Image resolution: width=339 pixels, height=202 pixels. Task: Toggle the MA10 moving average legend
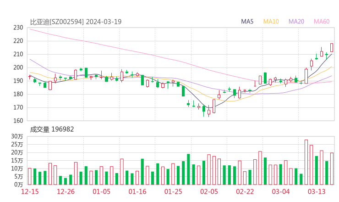pos(271,22)
